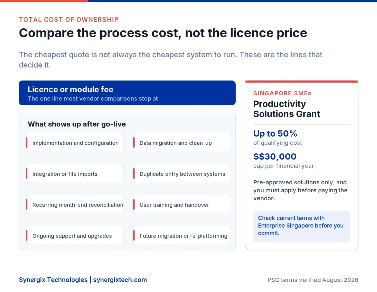Click the 'S$30,000' cap figure

(x=275, y=156)
